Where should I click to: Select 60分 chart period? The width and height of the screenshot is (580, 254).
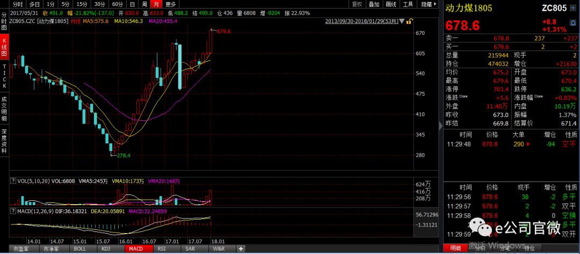coord(117,4)
